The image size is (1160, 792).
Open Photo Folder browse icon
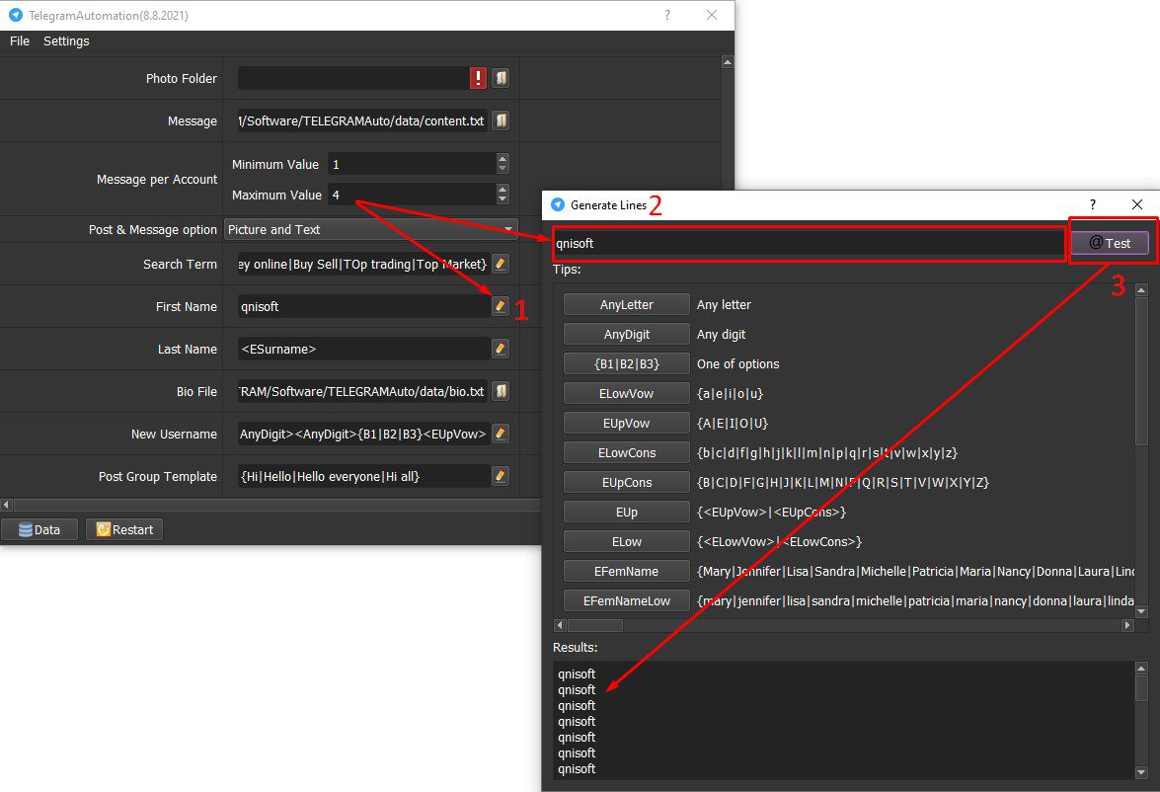tap(501, 78)
